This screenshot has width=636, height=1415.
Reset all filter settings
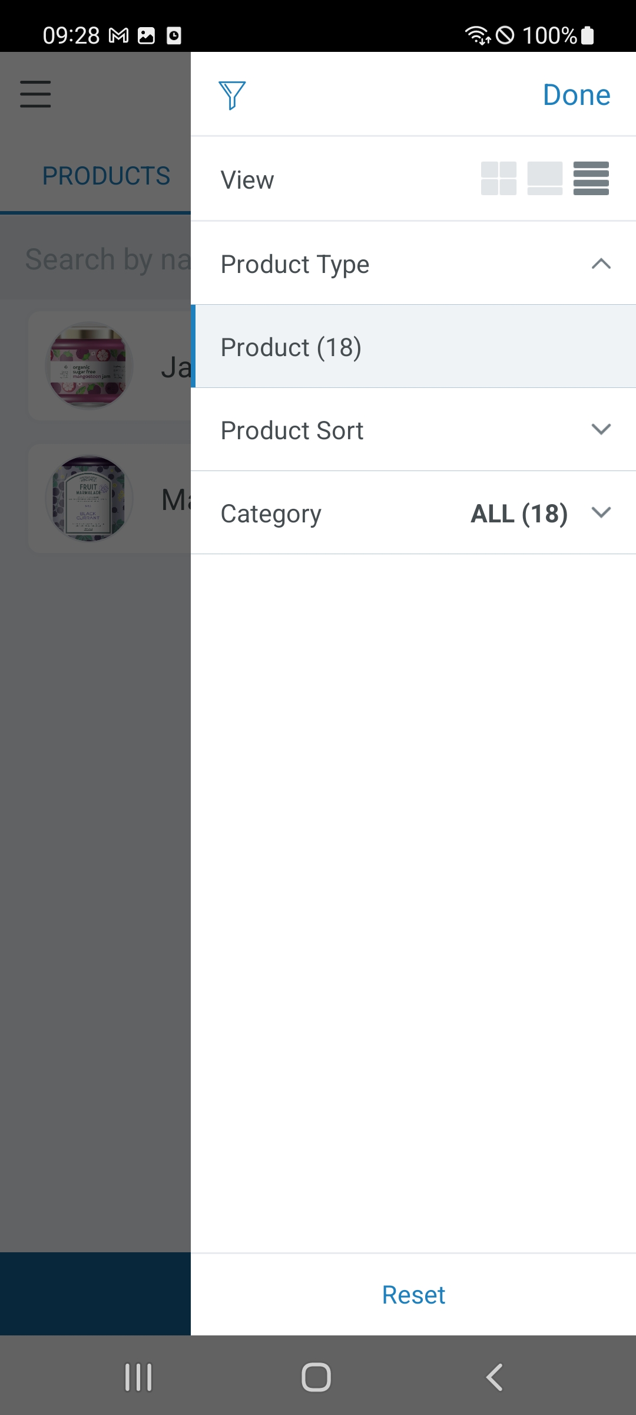(x=413, y=1295)
